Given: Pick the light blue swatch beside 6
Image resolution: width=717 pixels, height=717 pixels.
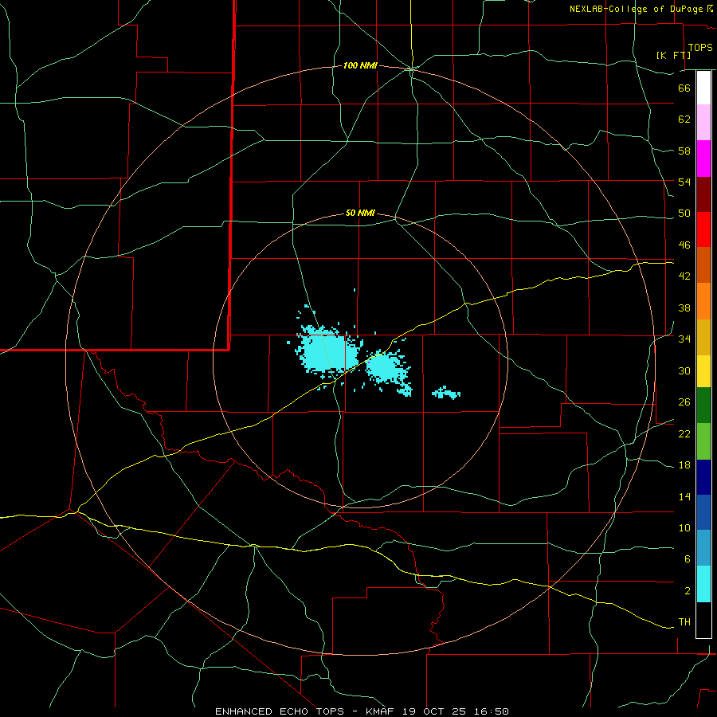Looking at the screenshot, I should click(703, 548).
